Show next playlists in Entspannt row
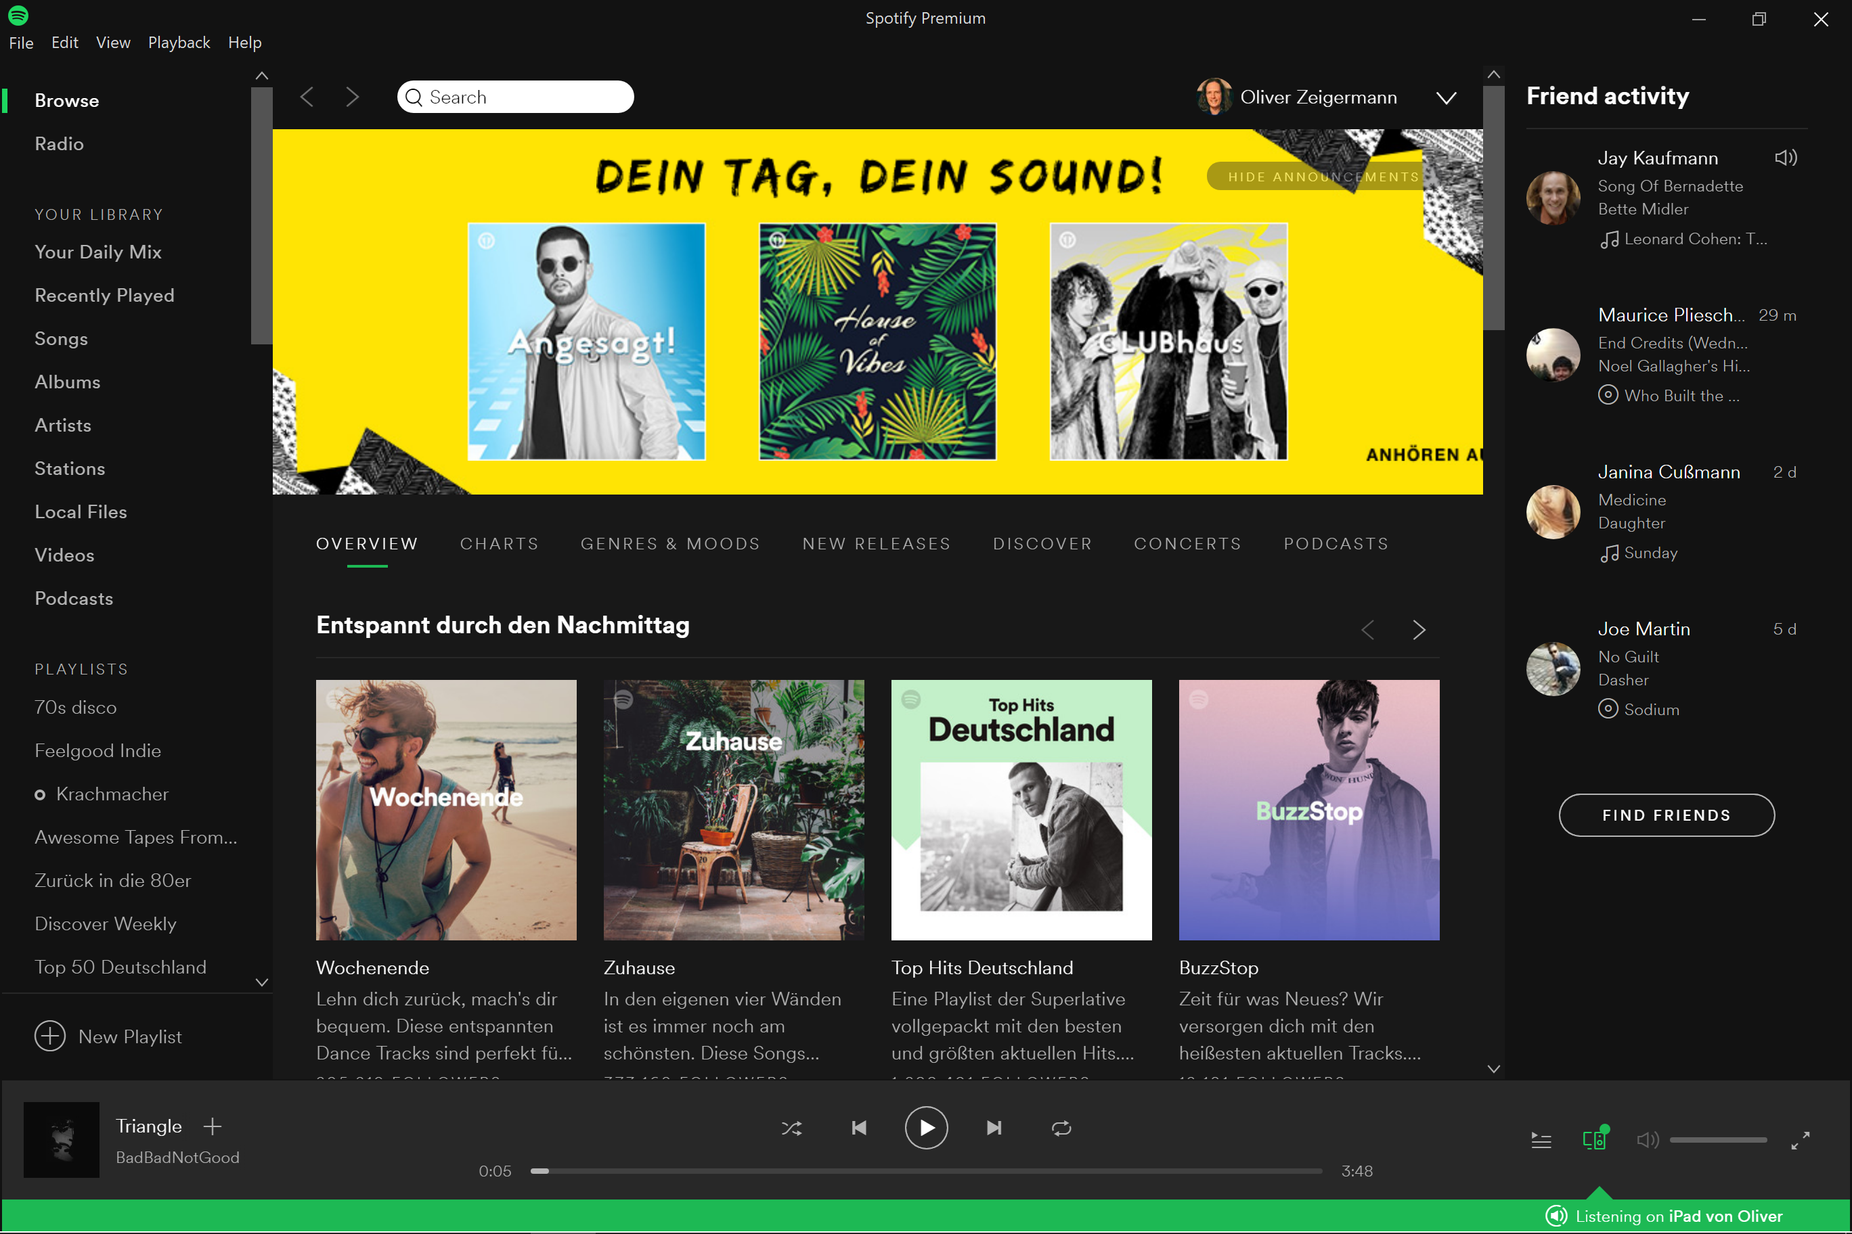This screenshot has height=1234, width=1852. pos(1419,630)
